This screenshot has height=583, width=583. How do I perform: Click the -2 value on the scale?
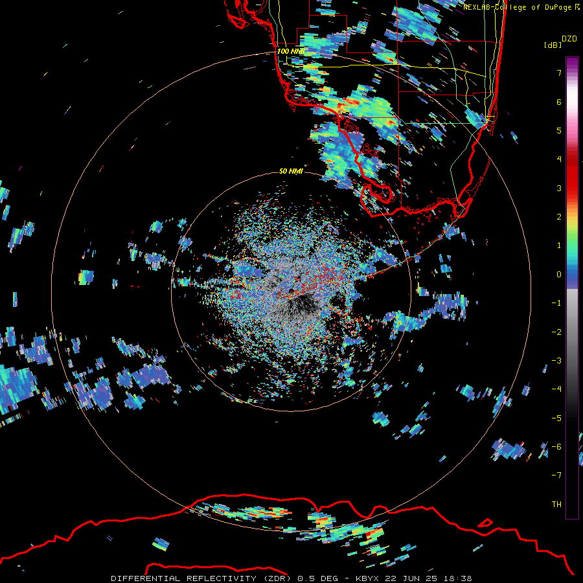pos(556,332)
